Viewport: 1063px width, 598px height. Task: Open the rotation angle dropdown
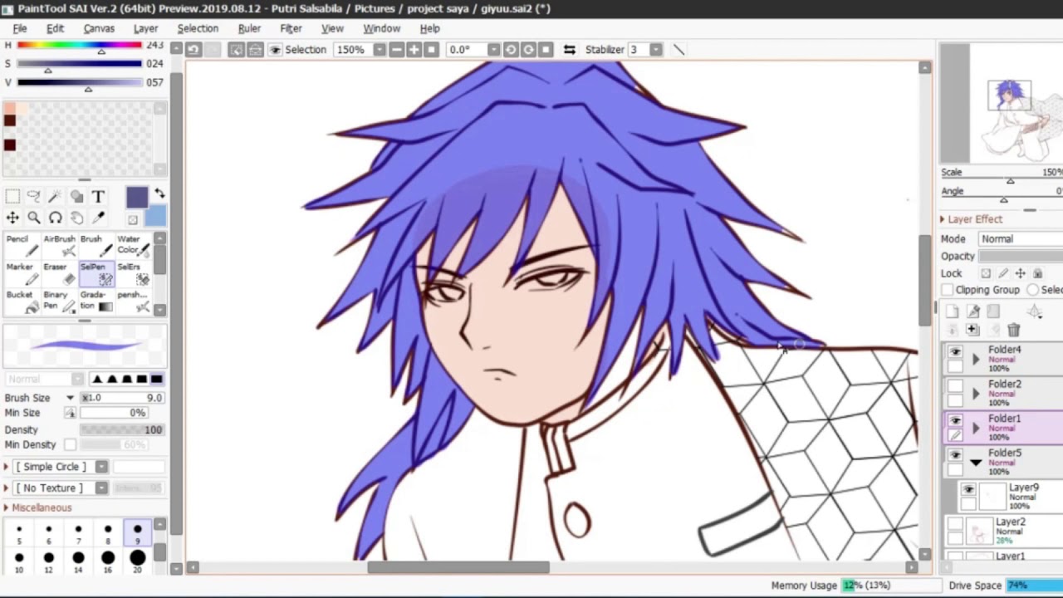(493, 50)
